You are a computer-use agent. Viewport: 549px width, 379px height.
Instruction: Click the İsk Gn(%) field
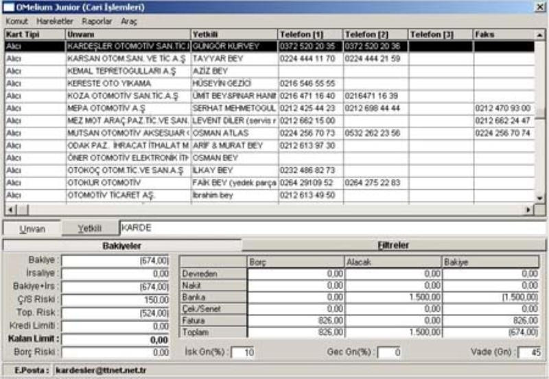tap(243, 352)
